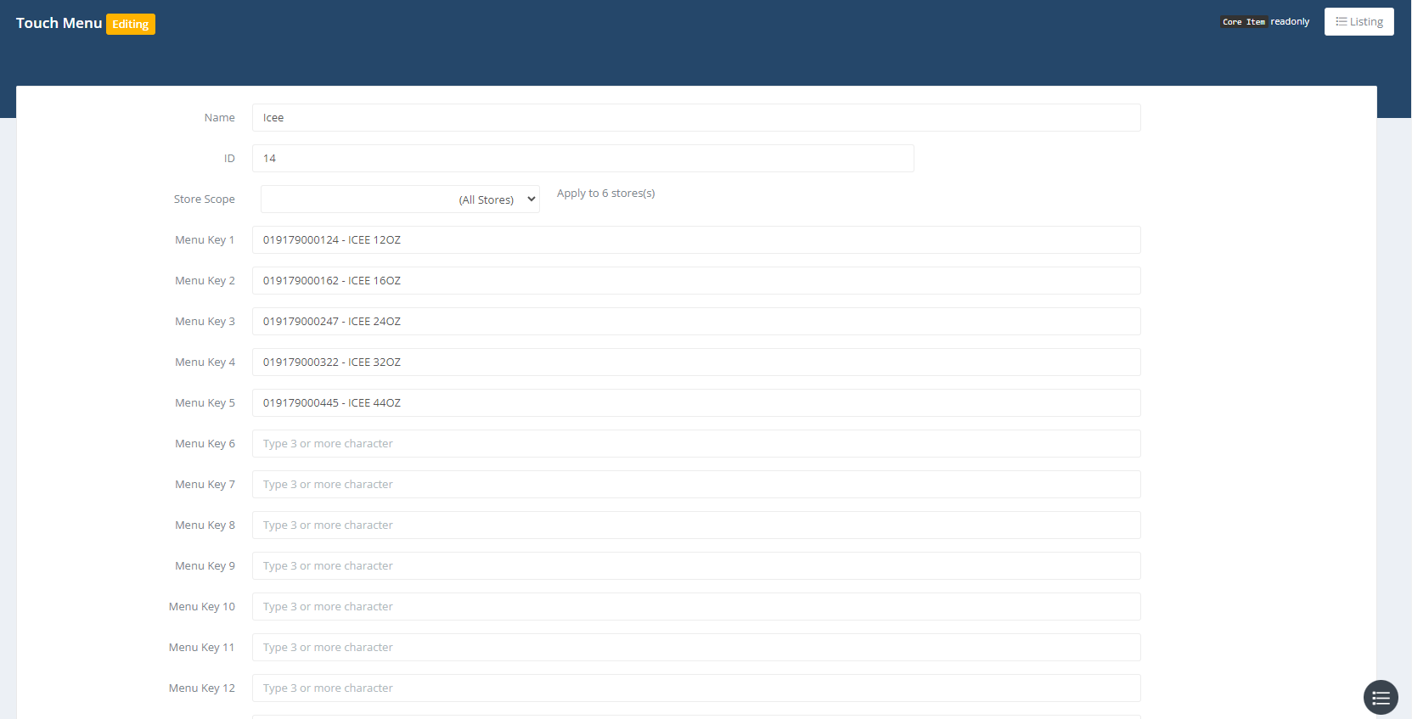Click the 'readonly' label in header
This screenshot has width=1412, height=719.
pos(1290,22)
